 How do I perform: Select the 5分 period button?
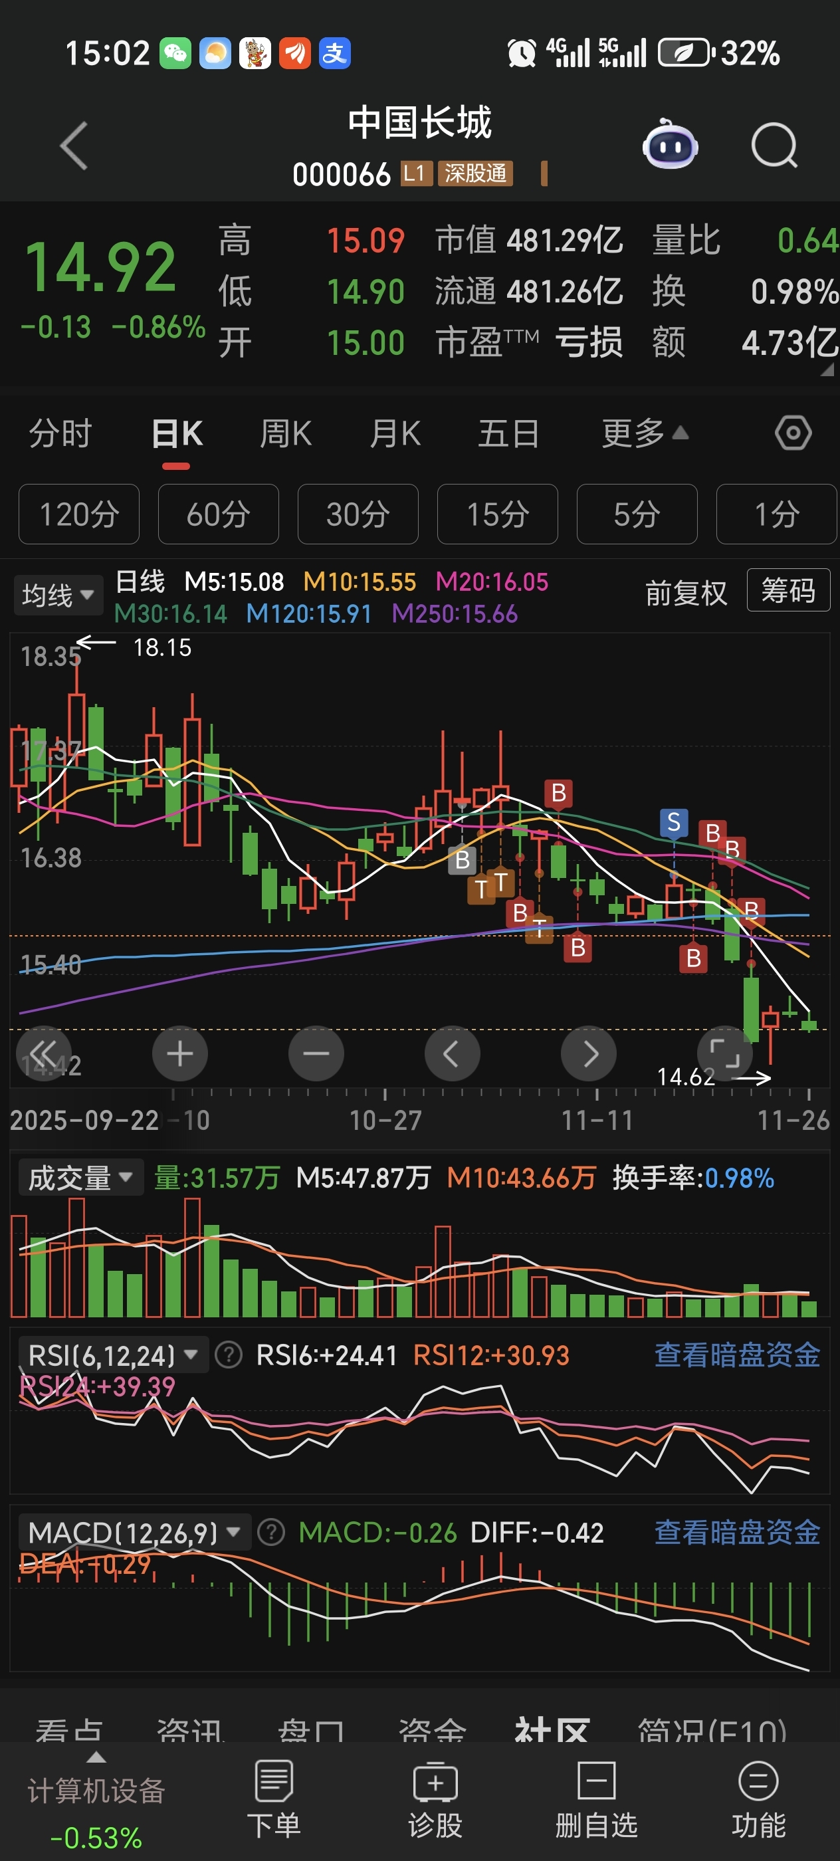637,514
